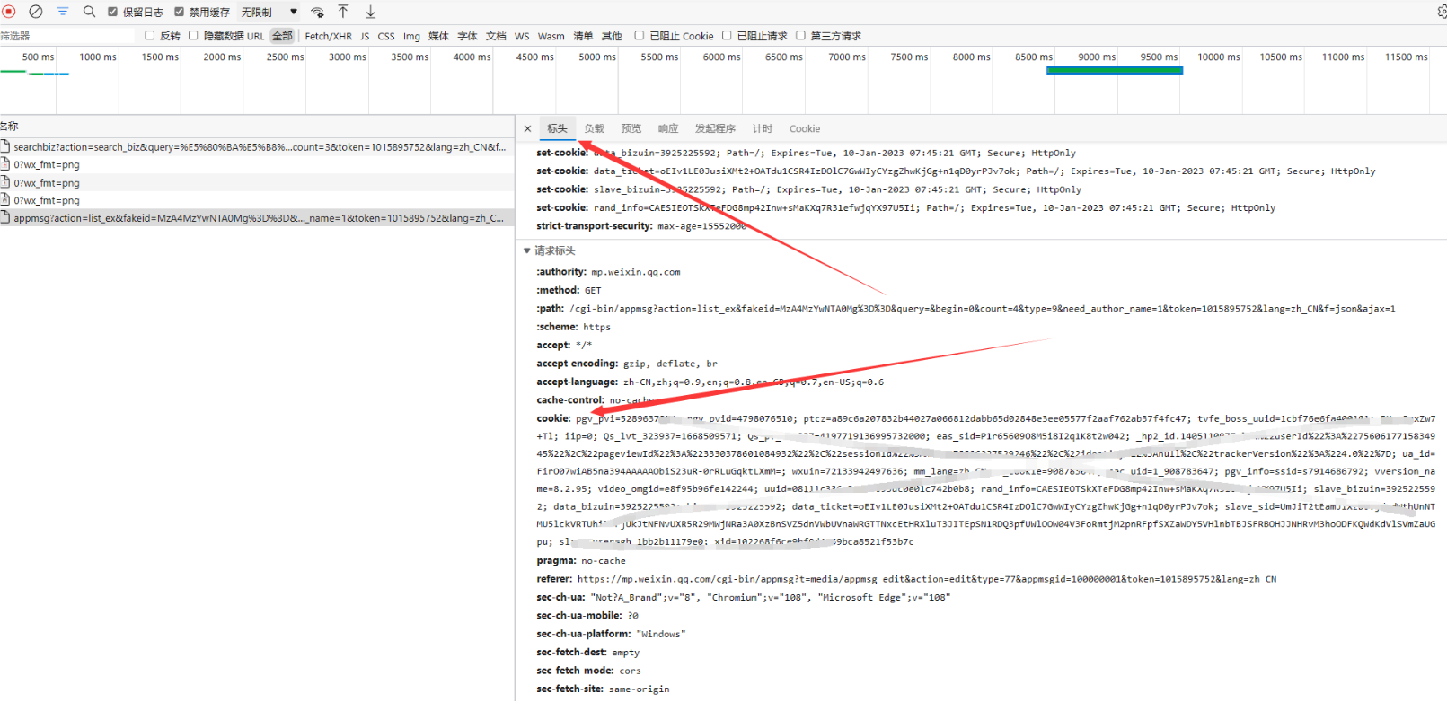Toggle the filter bar icon
The height and width of the screenshot is (702, 1447).
coord(63,12)
